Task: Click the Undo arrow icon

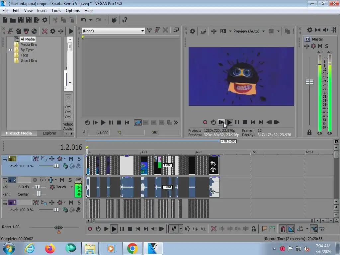Action: pos(83,20)
